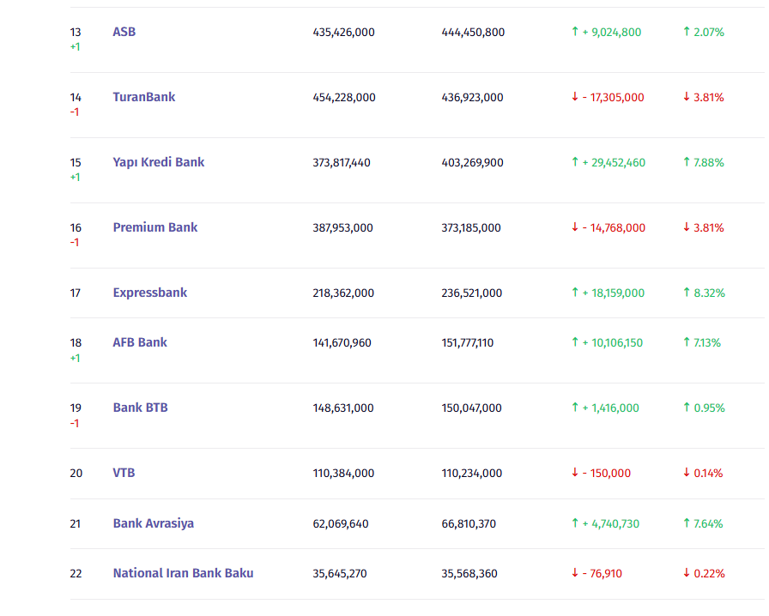Select VTB value 110,384,000

[x=343, y=474]
